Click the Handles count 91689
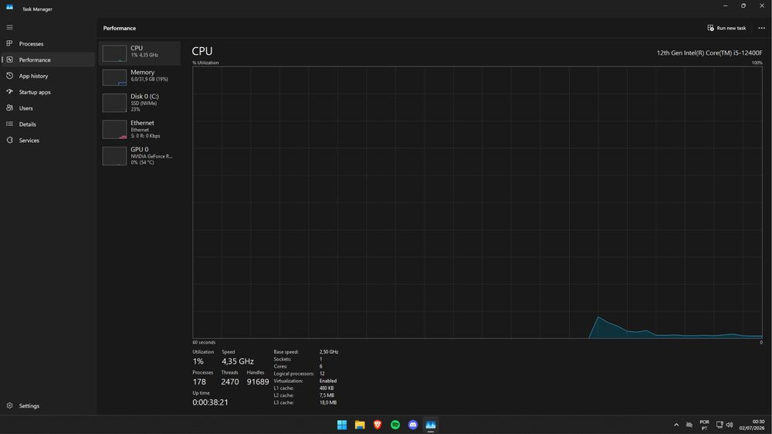Screen dimensions: 772x434 [258, 381]
